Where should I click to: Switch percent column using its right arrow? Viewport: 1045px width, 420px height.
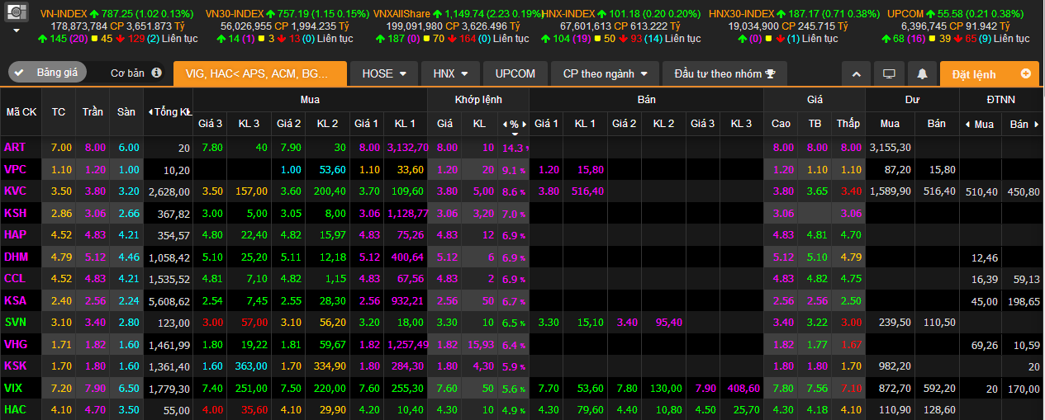click(524, 124)
